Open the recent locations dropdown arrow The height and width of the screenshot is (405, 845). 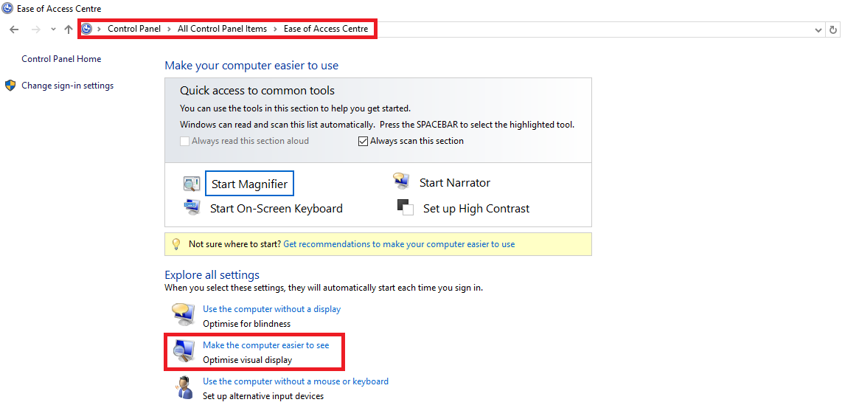click(x=53, y=29)
